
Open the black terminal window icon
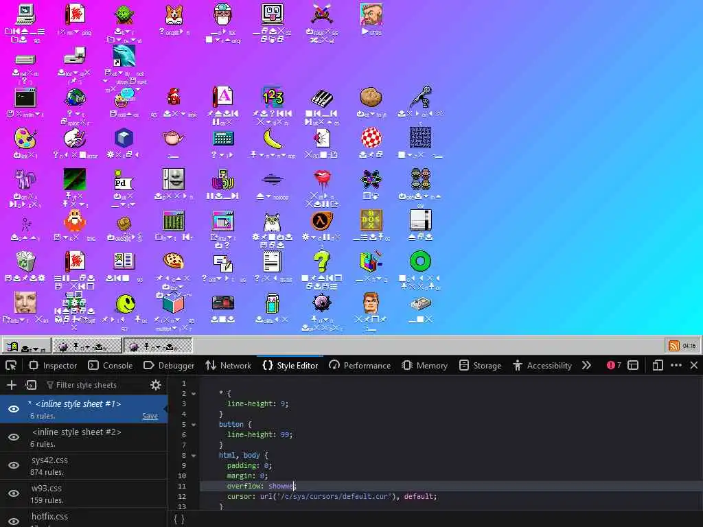coord(25,97)
